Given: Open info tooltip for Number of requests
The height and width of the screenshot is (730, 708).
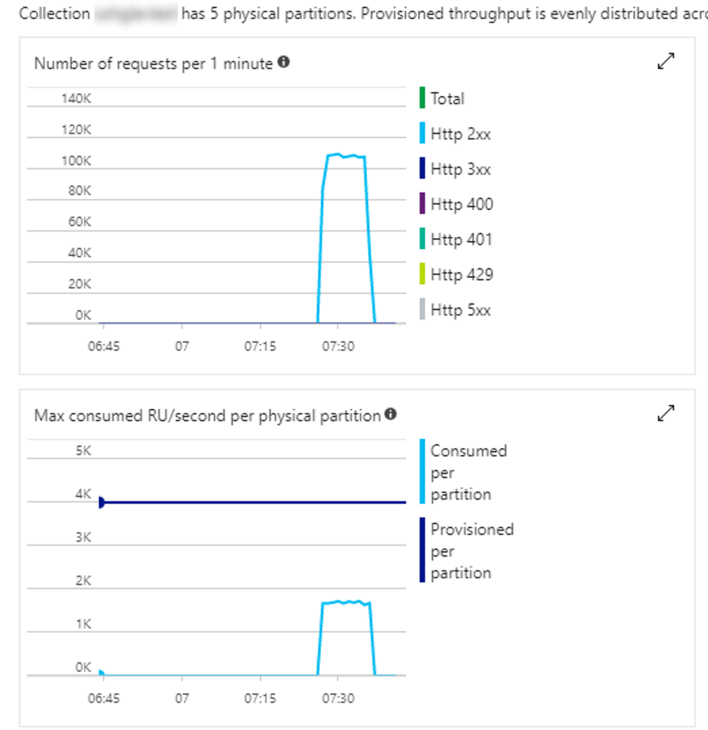Looking at the screenshot, I should [x=284, y=62].
